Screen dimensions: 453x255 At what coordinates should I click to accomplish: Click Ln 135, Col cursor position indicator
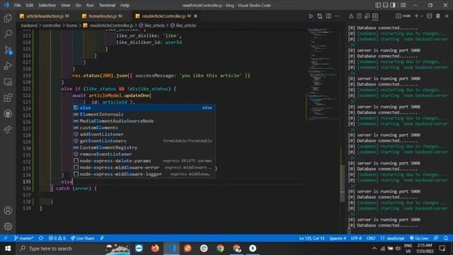(311, 238)
